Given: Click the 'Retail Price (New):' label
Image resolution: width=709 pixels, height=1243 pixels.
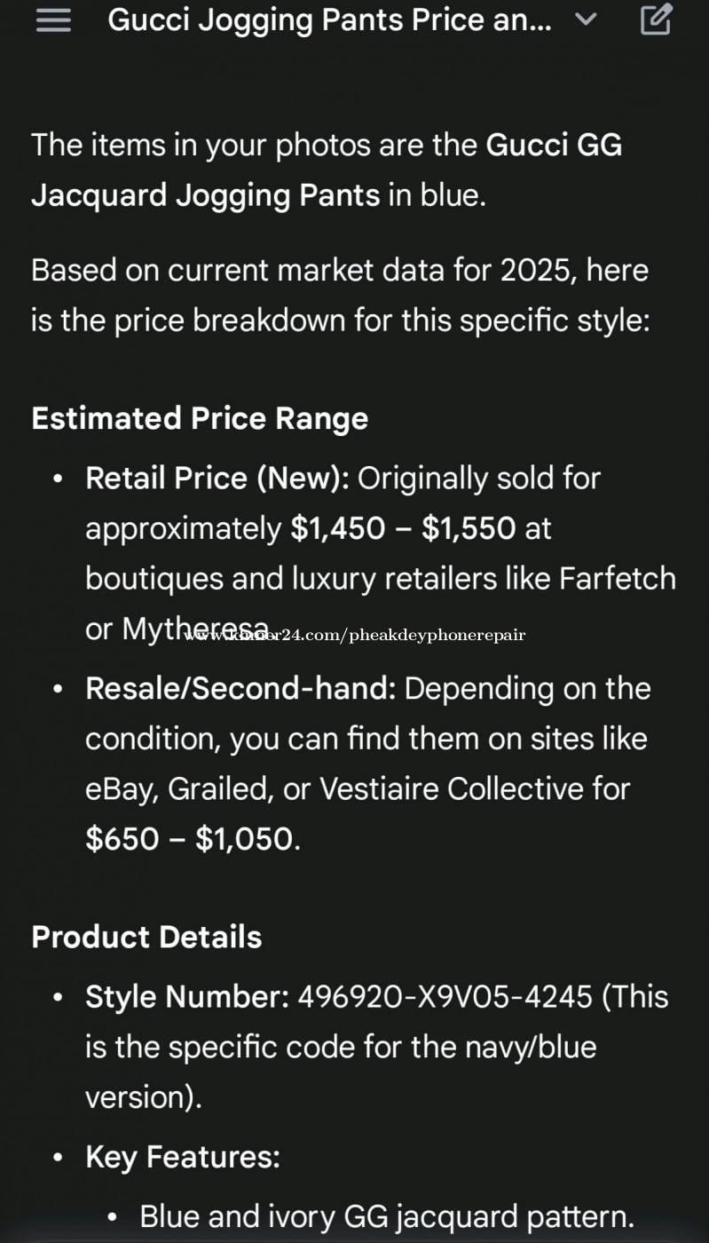Looking at the screenshot, I should tap(217, 478).
